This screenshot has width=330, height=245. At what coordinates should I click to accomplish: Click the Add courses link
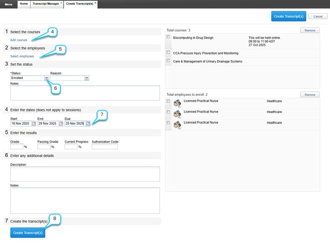pos(19,40)
